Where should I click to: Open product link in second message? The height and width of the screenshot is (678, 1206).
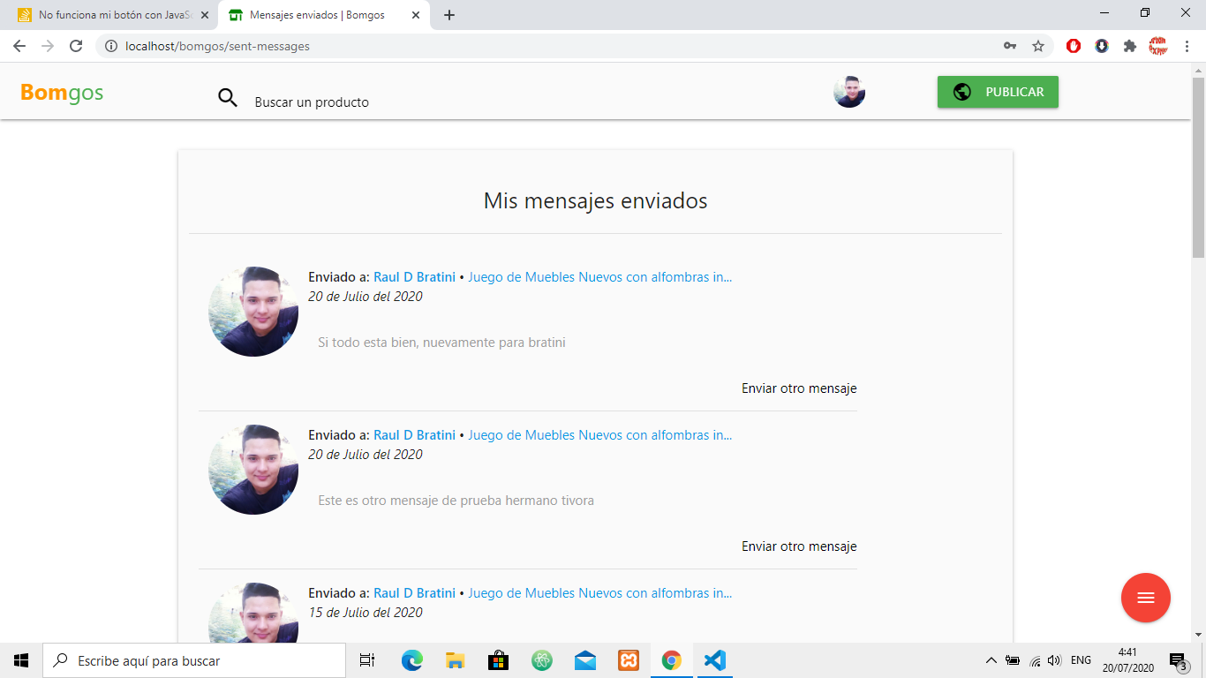600,435
